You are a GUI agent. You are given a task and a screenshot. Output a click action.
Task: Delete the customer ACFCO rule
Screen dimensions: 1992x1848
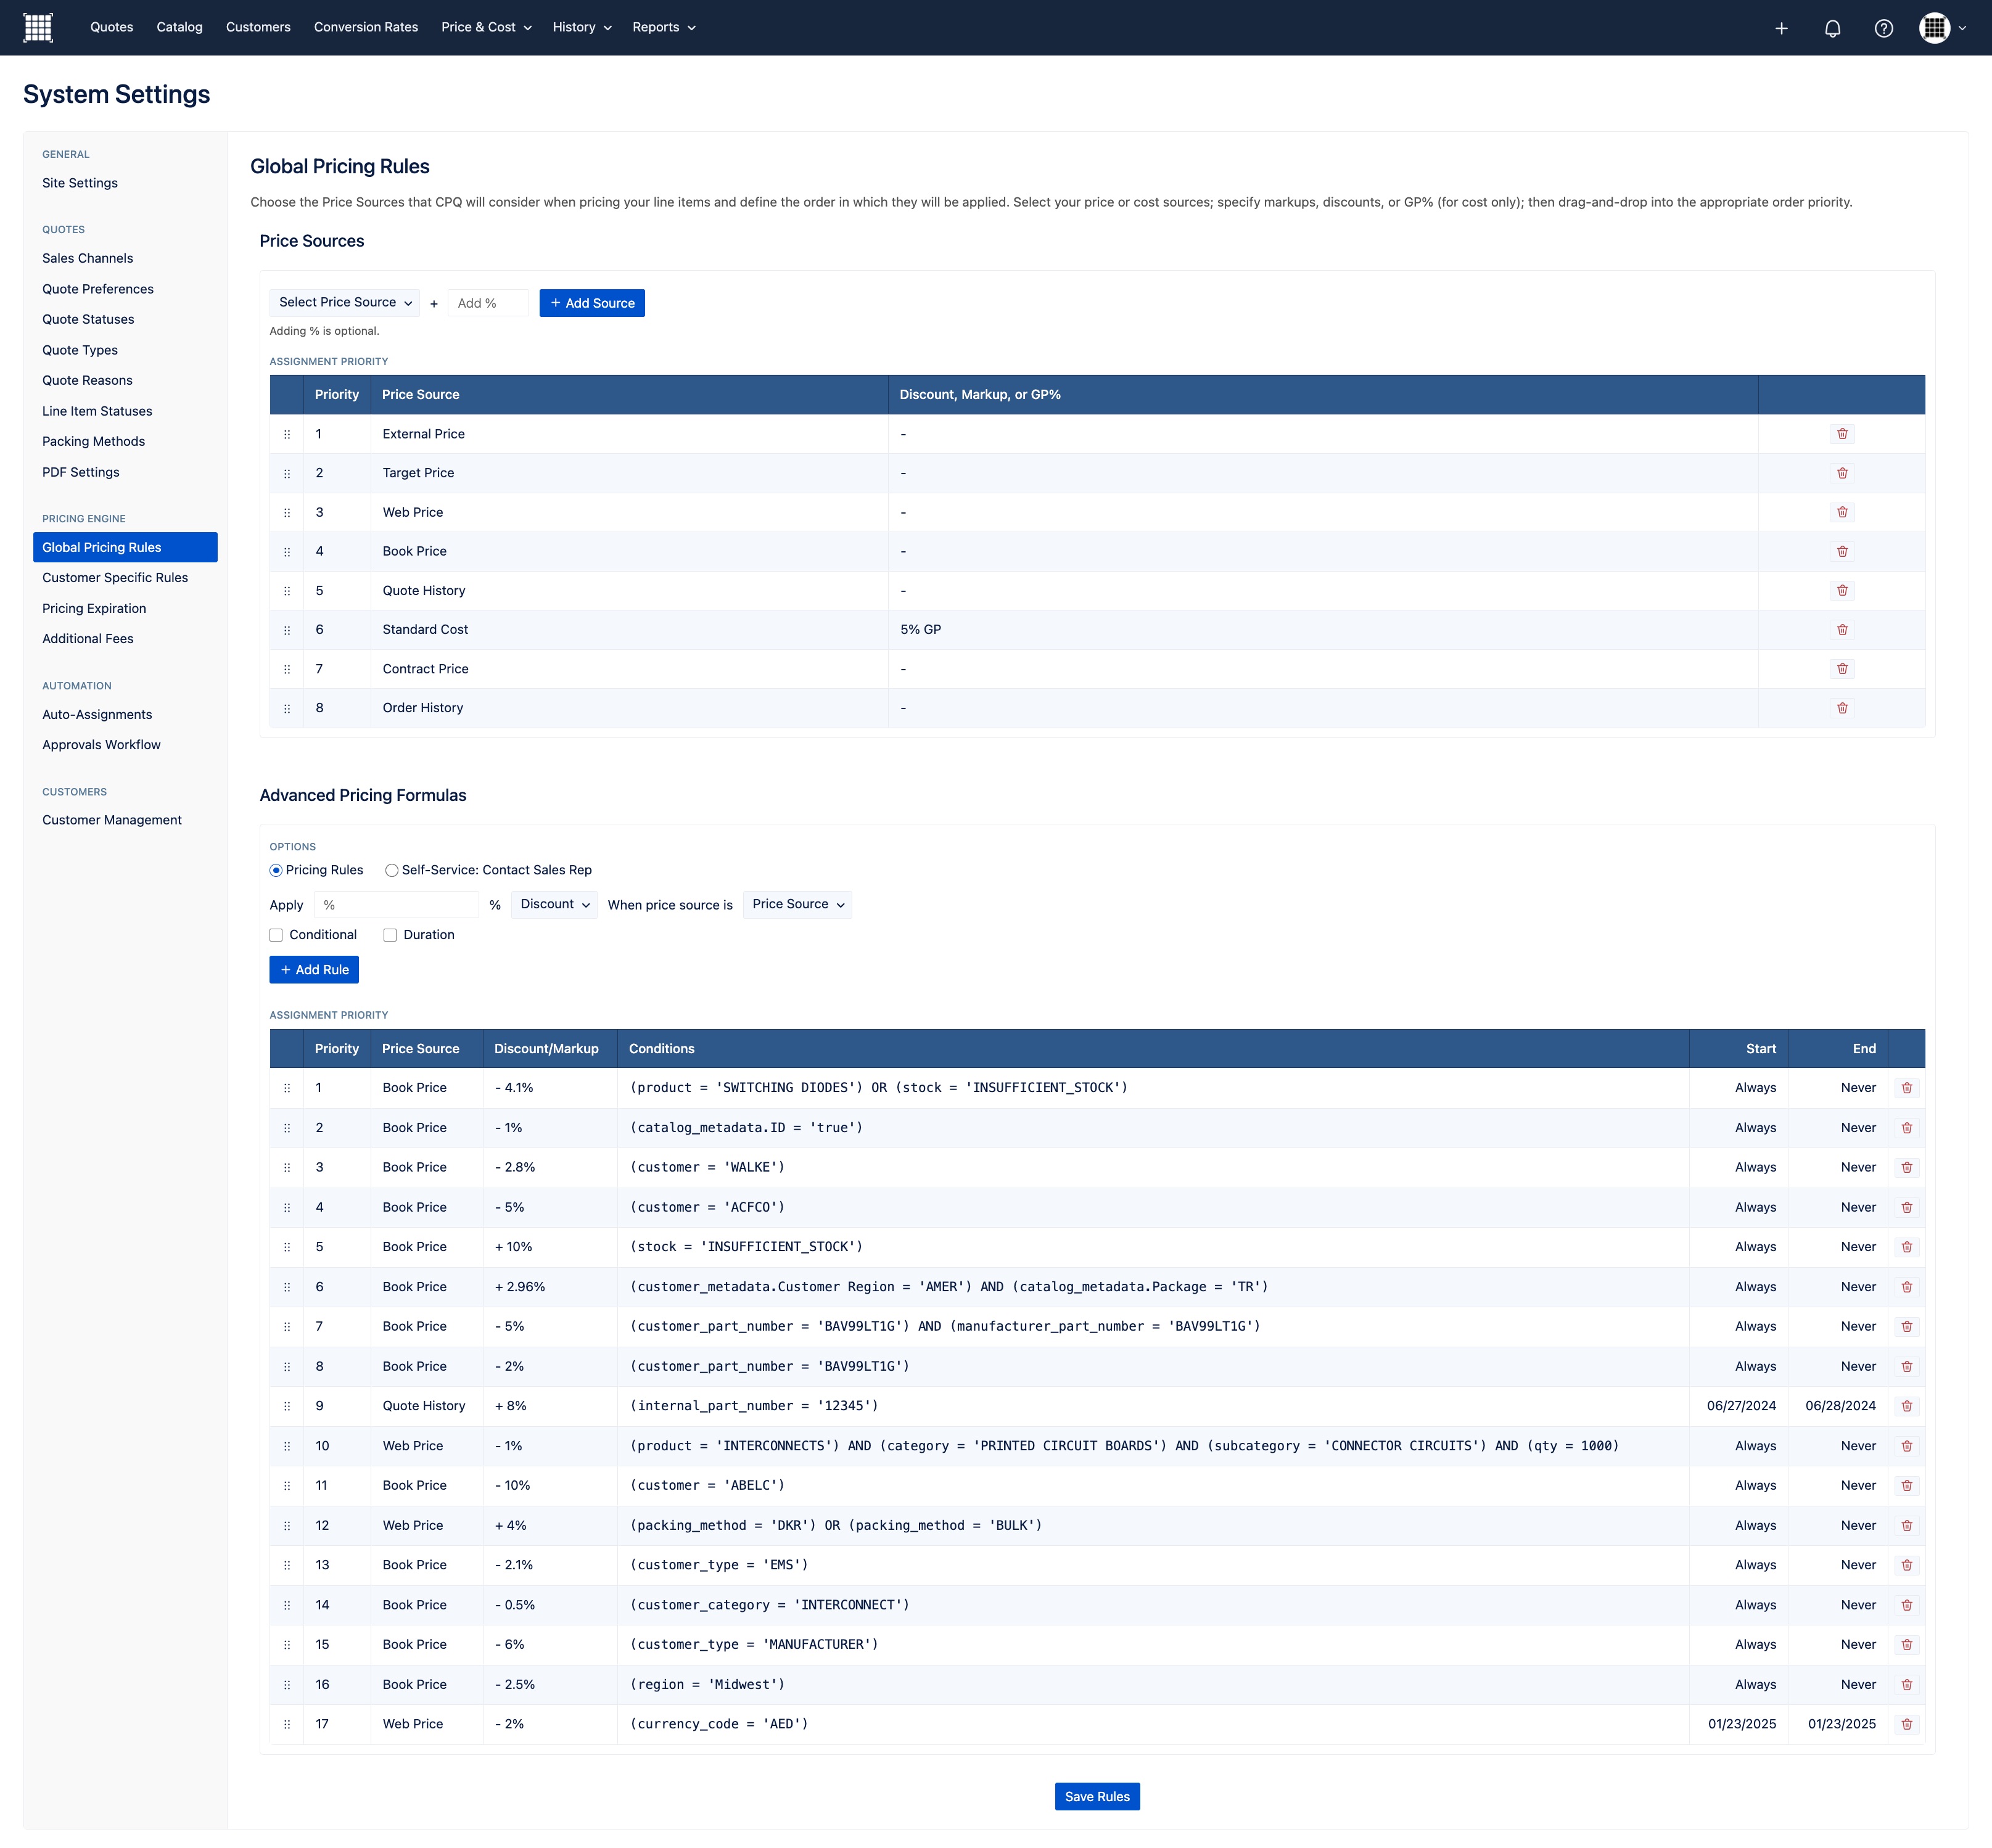(x=1906, y=1207)
